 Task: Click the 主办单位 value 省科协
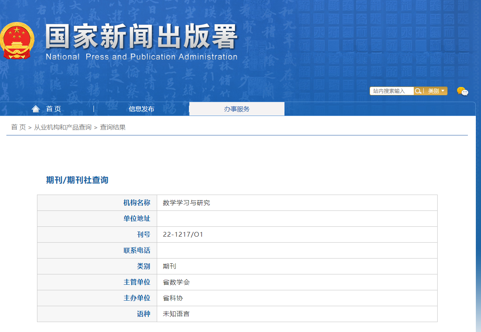pyautogui.click(x=173, y=298)
